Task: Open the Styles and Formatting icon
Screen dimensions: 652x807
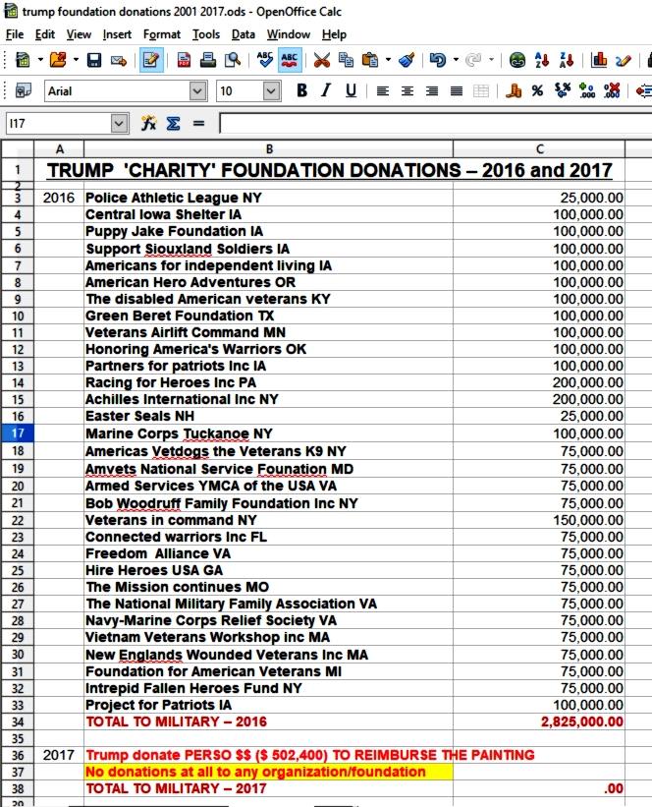Action: point(24,91)
